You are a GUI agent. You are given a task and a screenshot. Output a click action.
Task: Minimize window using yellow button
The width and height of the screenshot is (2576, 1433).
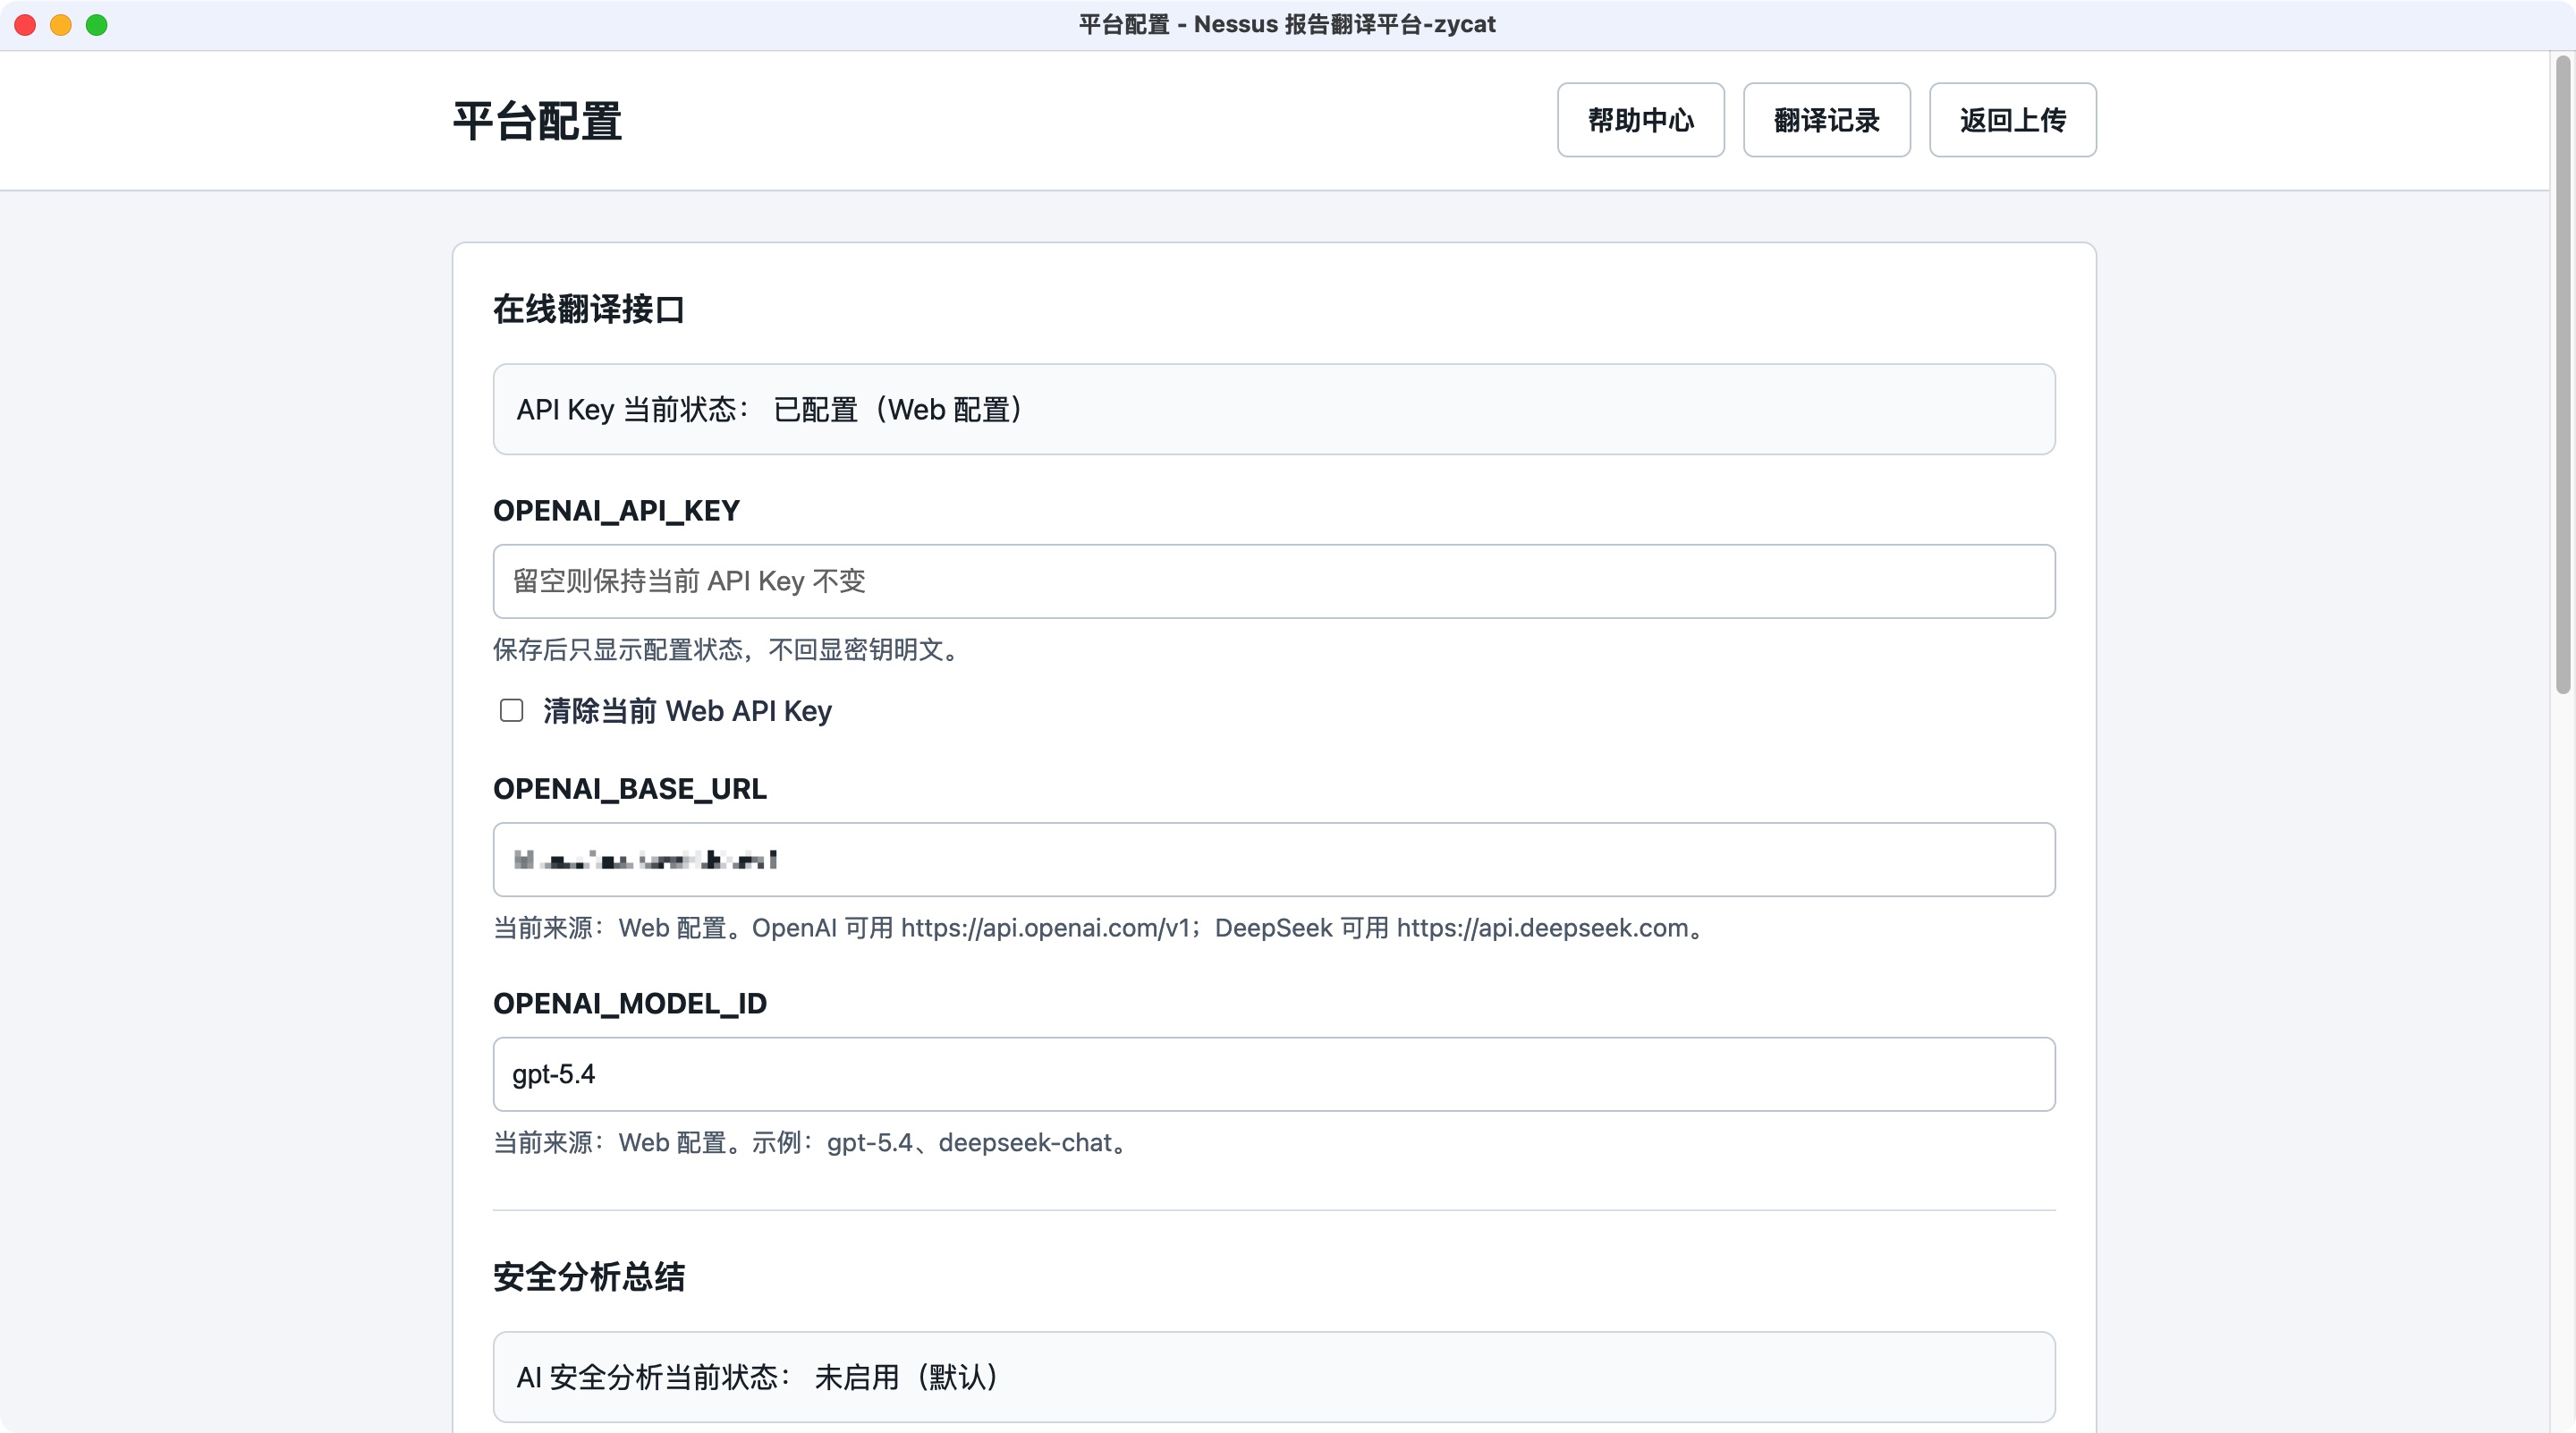pos(61,25)
